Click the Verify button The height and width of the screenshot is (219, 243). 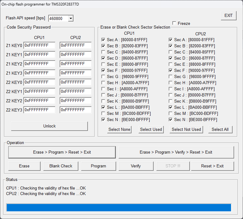tap(136, 166)
